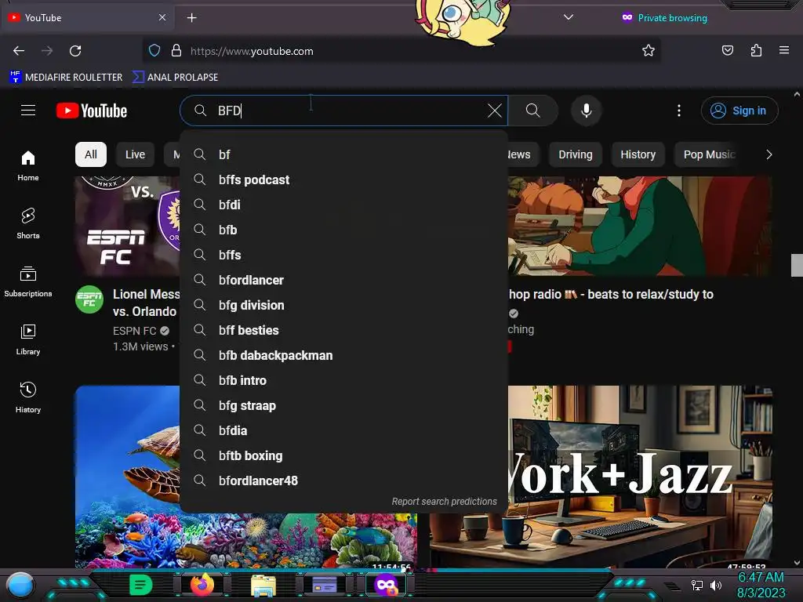Open the lofi radio video thumbnail
Viewport: 803px width, 602px height.
(x=640, y=226)
